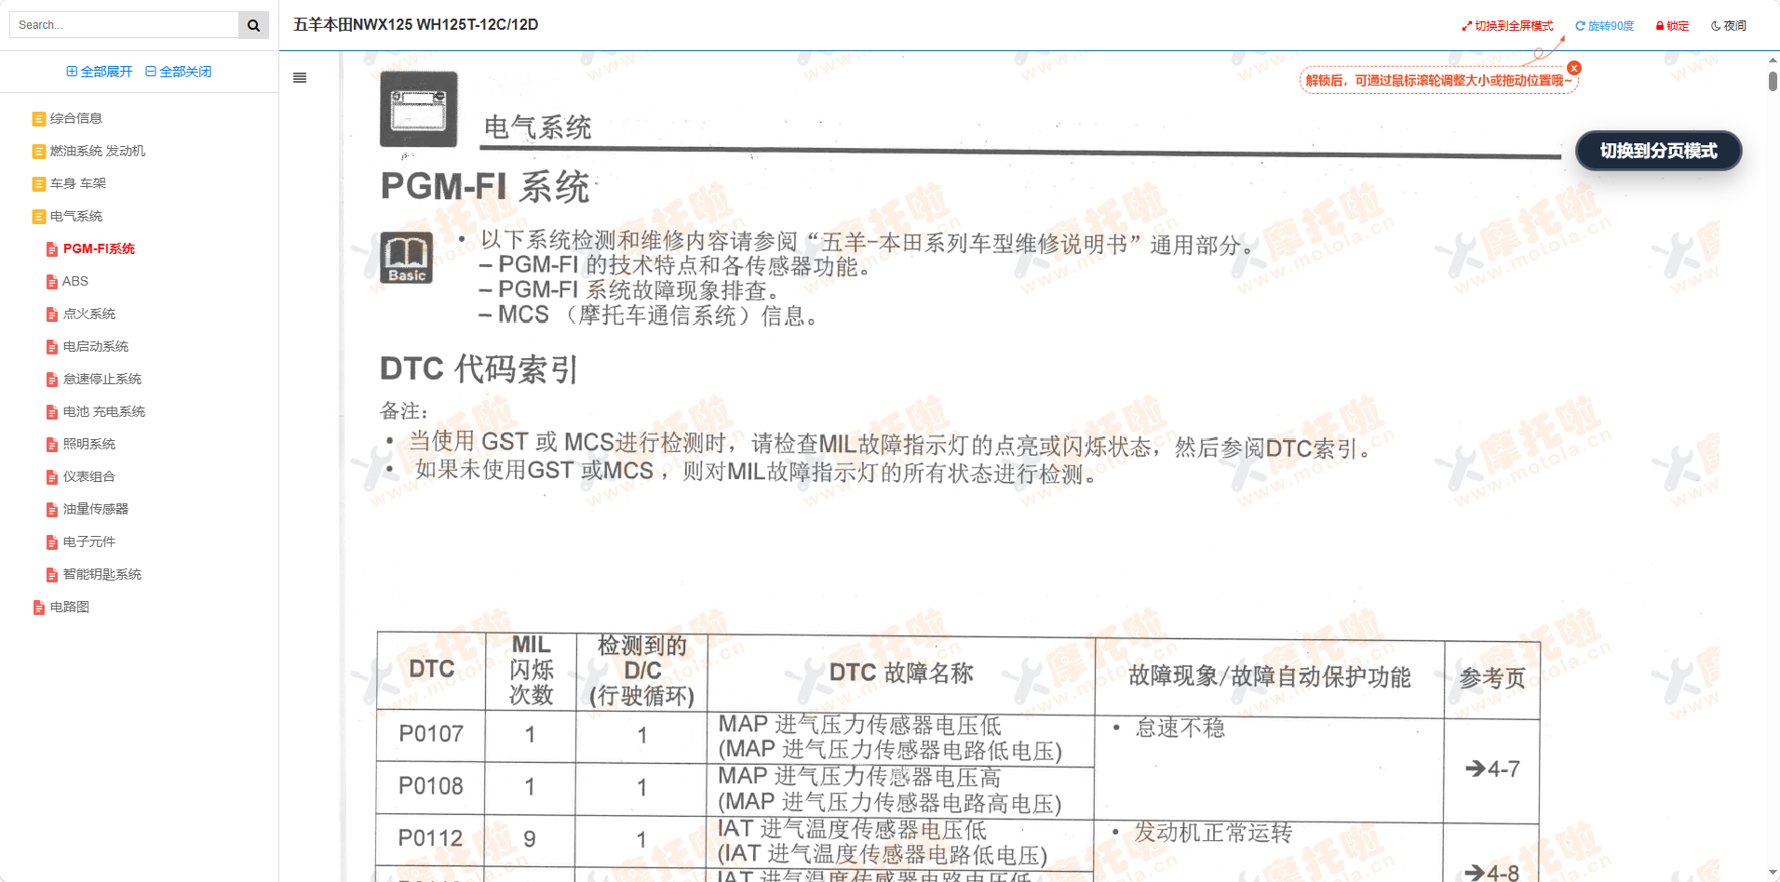This screenshot has width=1780, height=882.
Task: Switch to fullscreen mode via 切换到全屏模式
Action: (1507, 26)
